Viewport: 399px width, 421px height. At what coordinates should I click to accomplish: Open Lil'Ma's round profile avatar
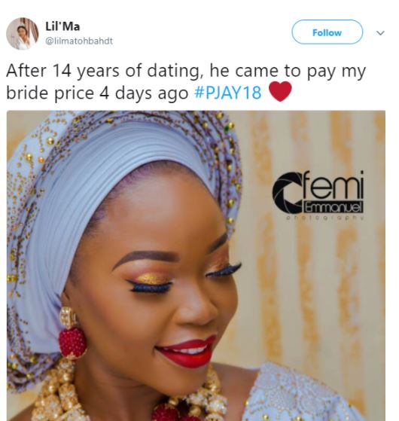tap(23, 34)
